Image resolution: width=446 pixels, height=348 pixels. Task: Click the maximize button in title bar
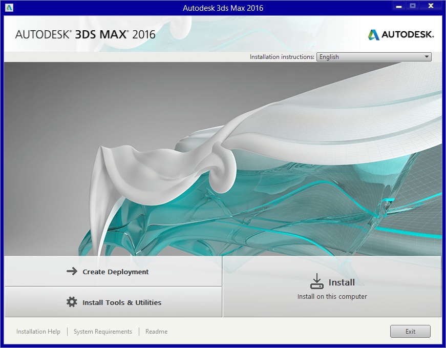[413, 7]
